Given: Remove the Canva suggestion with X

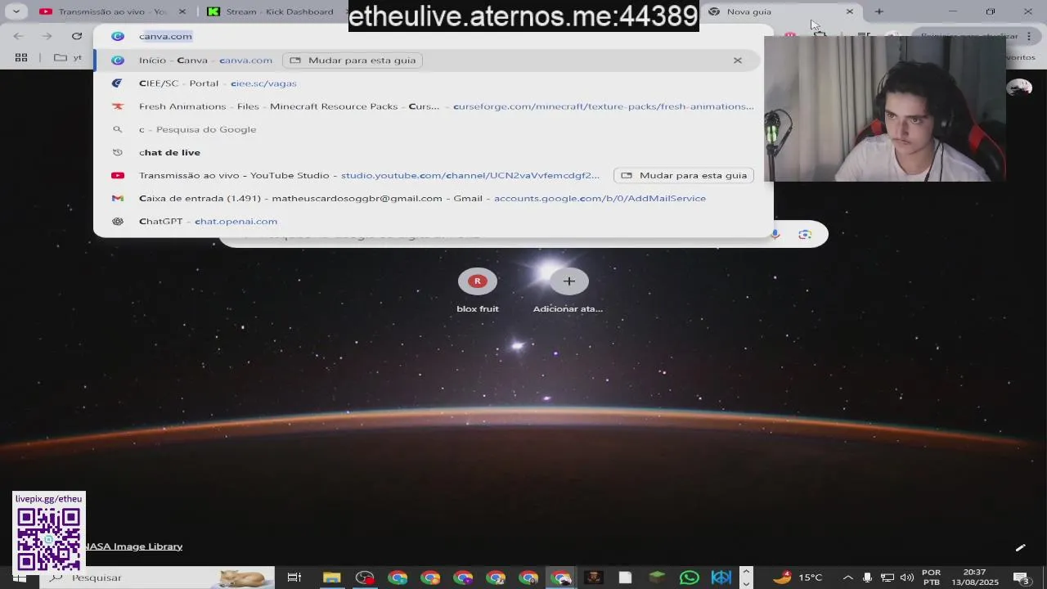Looking at the screenshot, I should click(x=738, y=60).
